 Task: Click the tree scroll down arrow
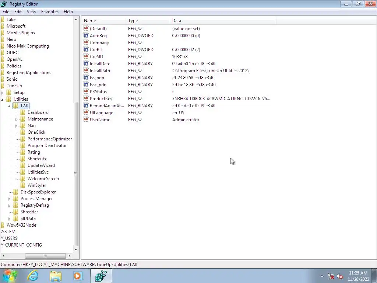76,250
